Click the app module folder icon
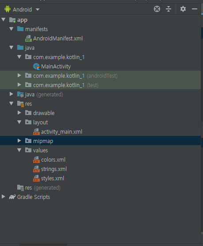Viewport: 203px width, 246px height. 12,20
